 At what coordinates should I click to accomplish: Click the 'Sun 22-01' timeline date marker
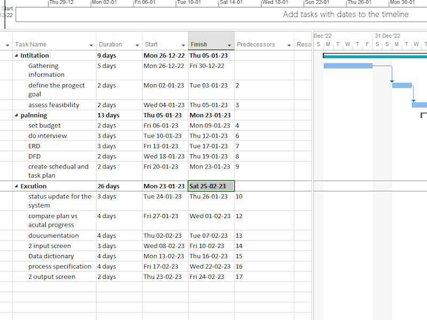tap(317, 3)
